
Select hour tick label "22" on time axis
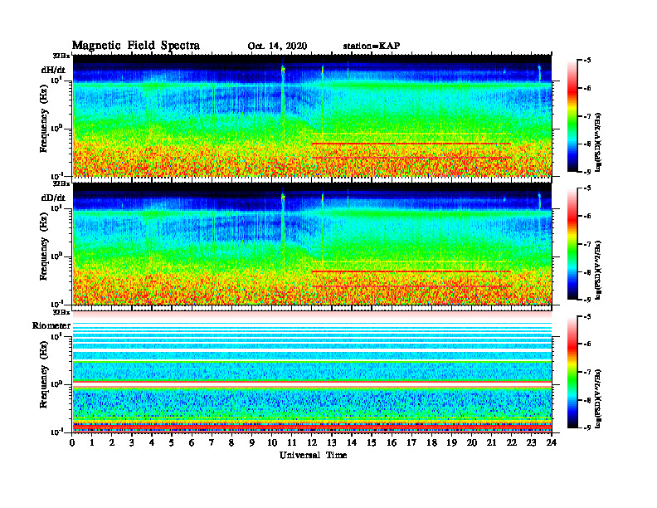(x=511, y=443)
